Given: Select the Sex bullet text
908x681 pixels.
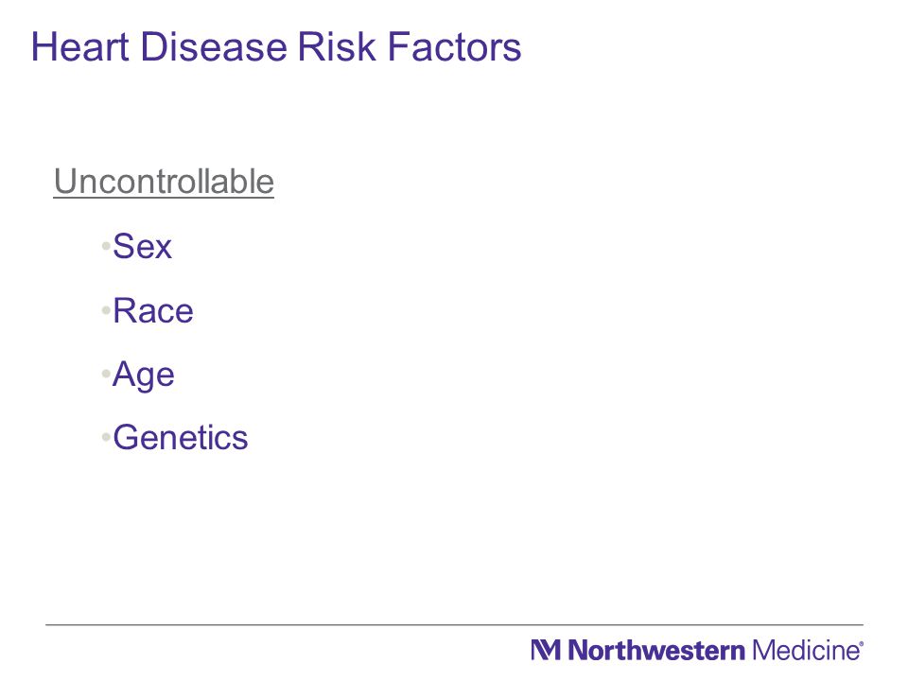Looking at the screenshot, I should coord(143,247).
